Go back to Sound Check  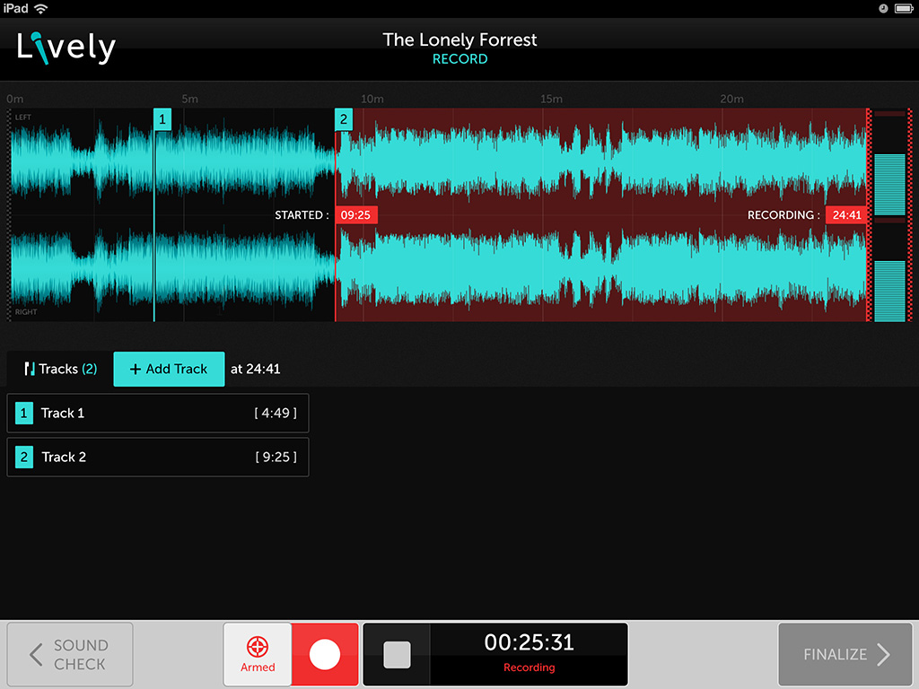70,655
